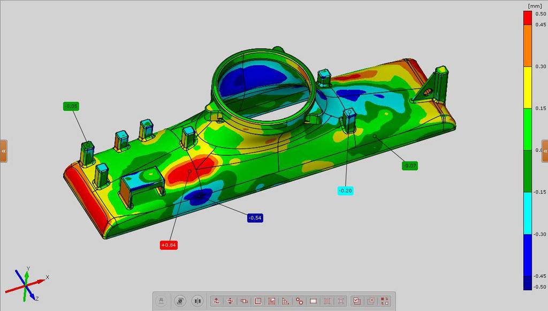The image size is (548, 311).
Task: Expand the left side panel arrow tab
Action: 4,151
